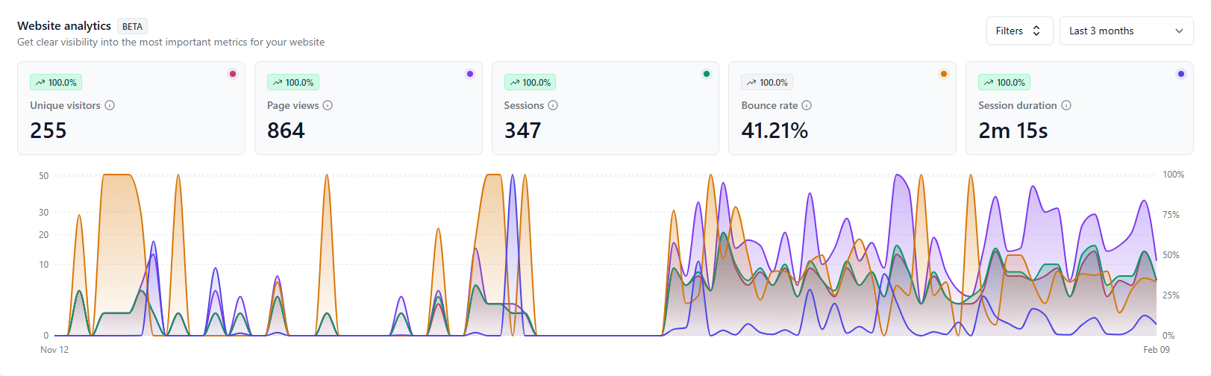Click the 100.0% trend badge on Page views
The height and width of the screenshot is (376, 1211).
tap(293, 83)
